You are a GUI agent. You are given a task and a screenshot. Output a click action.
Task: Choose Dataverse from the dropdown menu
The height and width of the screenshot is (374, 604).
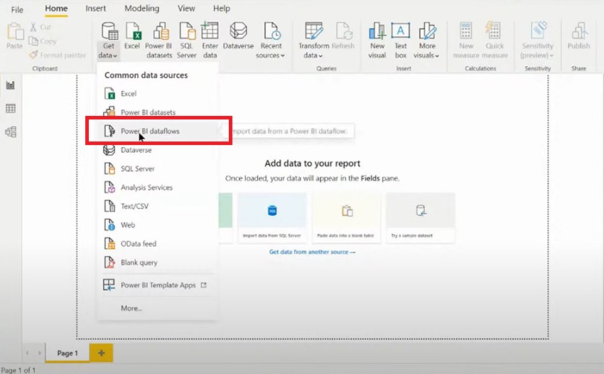(x=158, y=150)
